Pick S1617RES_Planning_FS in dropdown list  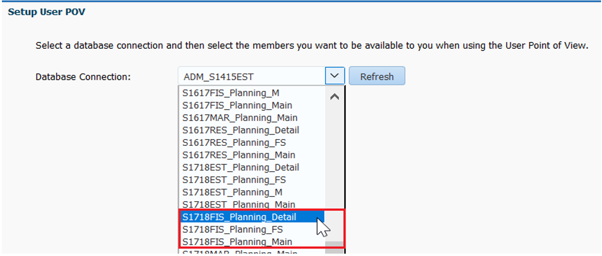(x=234, y=142)
